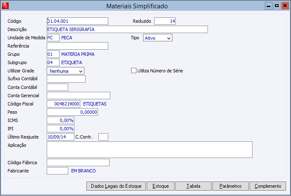
Task: Open the Tipo dropdown showing Ativo
Action: click(x=157, y=38)
